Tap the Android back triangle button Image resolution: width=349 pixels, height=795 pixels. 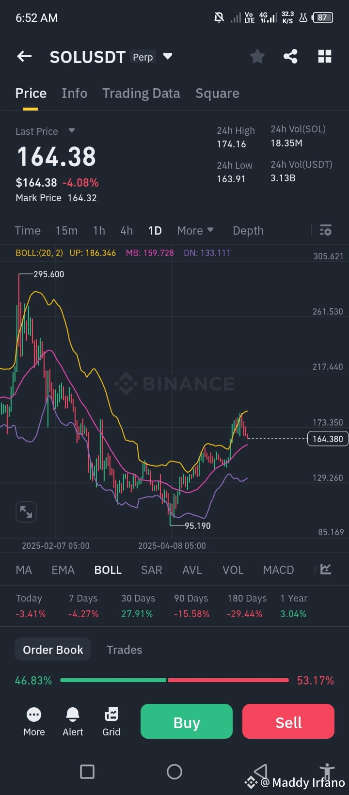pyautogui.click(x=261, y=771)
